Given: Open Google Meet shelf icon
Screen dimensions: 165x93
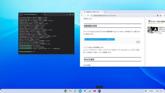Looking at the screenshot, I should coord(90,91).
